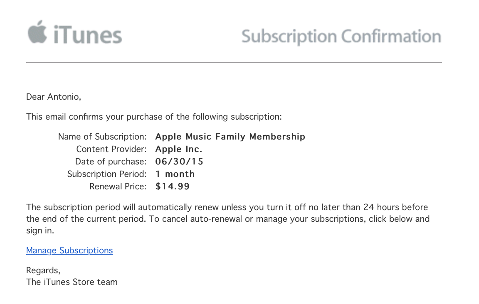Click the Date of purchase label
The width and height of the screenshot is (479, 304).
pyautogui.click(x=111, y=162)
